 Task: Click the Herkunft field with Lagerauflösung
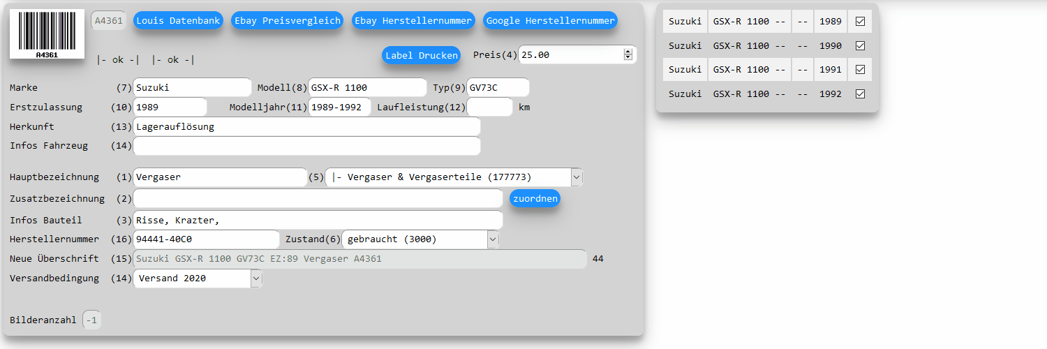pos(306,126)
